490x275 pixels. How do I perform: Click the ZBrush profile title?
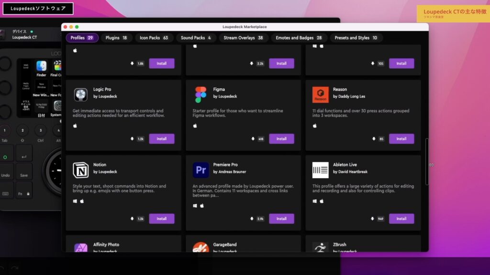coord(339,244)
